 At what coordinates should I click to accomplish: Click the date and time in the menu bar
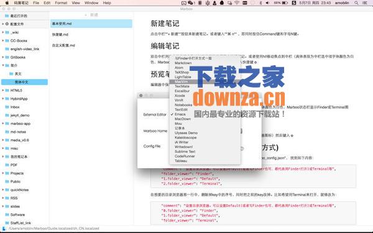pyautogui.click(x=315, y=3)
